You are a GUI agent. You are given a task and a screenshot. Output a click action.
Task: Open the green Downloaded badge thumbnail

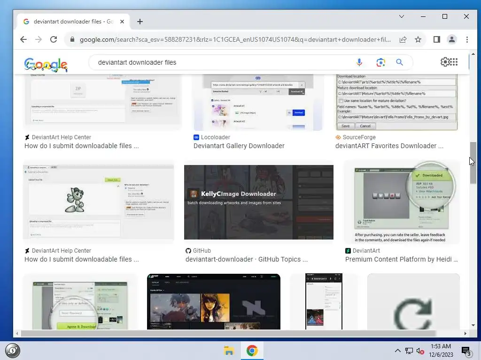pyautogui.click(x=402, y=202)
